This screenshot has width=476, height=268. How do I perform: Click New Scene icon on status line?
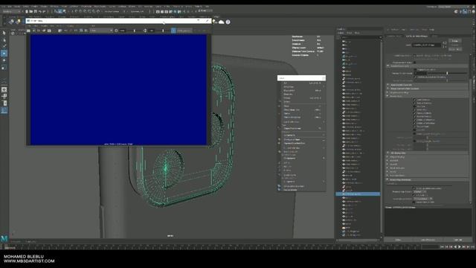pyautogui.click(x=27, y=12)
